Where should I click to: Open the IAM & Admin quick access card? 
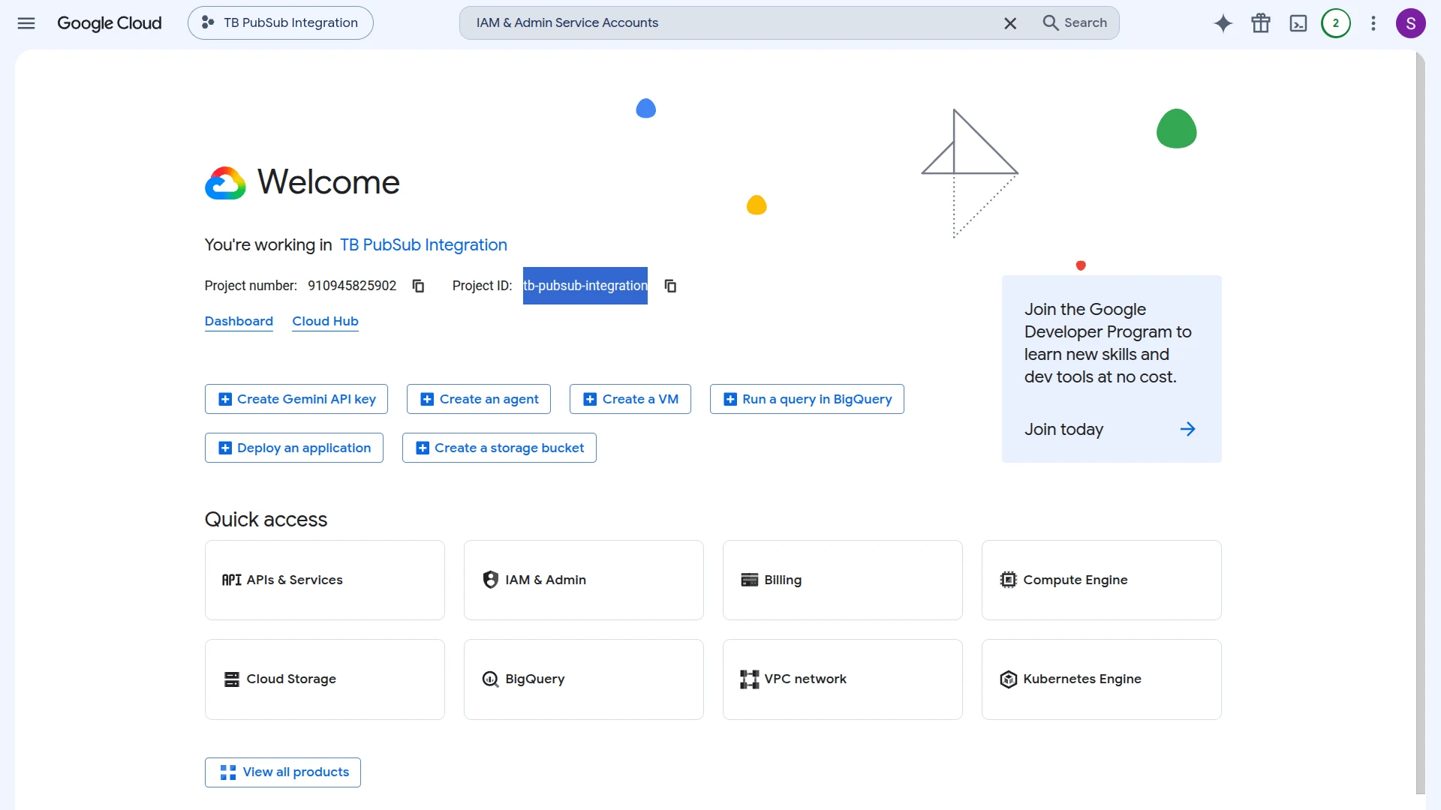coord(584,580)
